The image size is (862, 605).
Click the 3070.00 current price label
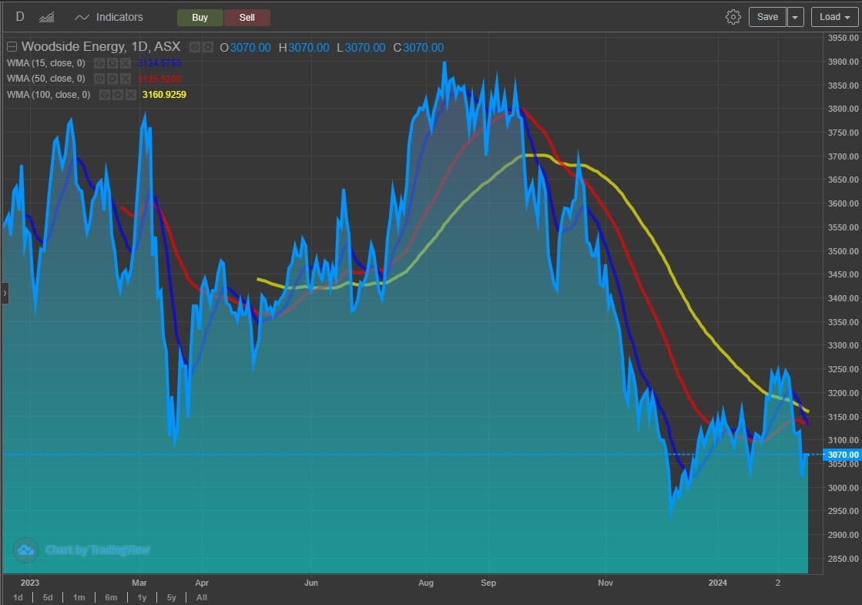pos(843,455)
